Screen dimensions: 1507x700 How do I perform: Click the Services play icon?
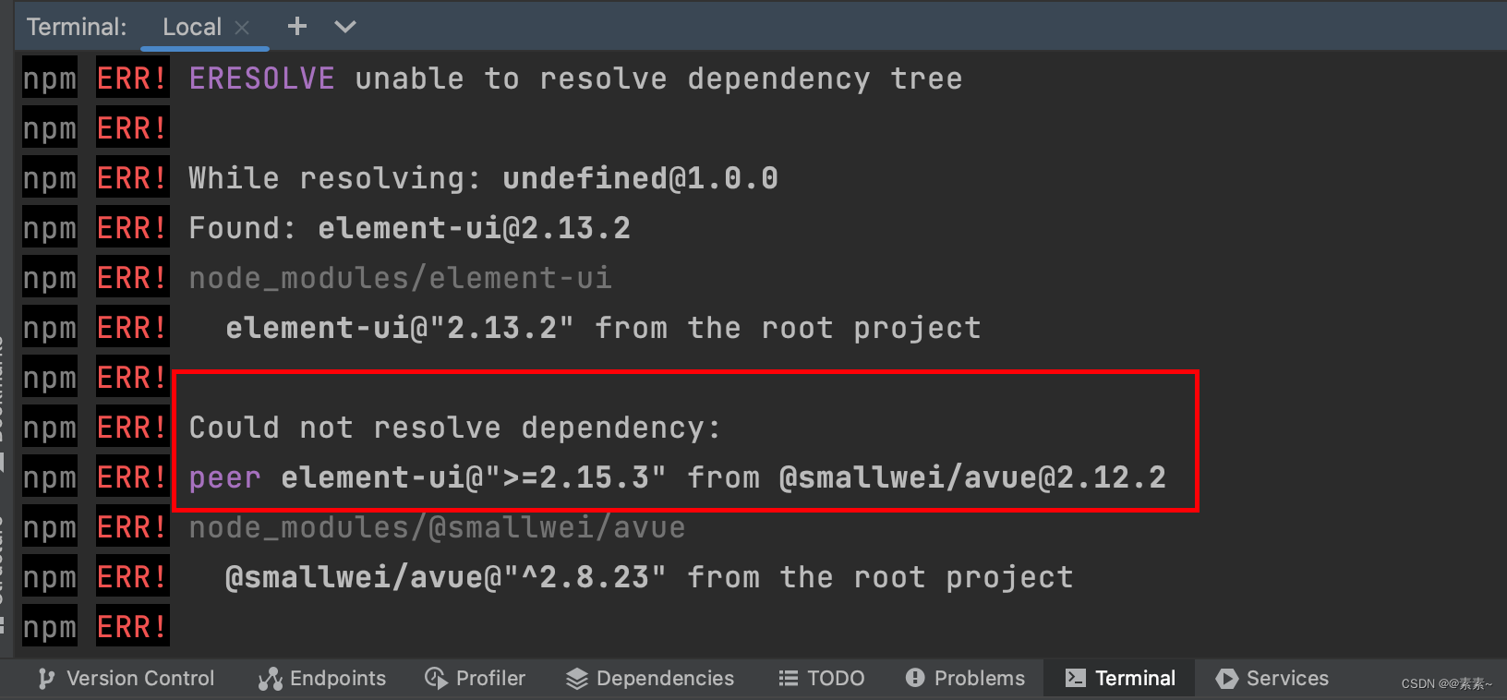point(1227,679)
